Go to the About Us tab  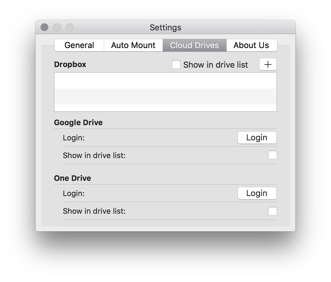(251, 45)
